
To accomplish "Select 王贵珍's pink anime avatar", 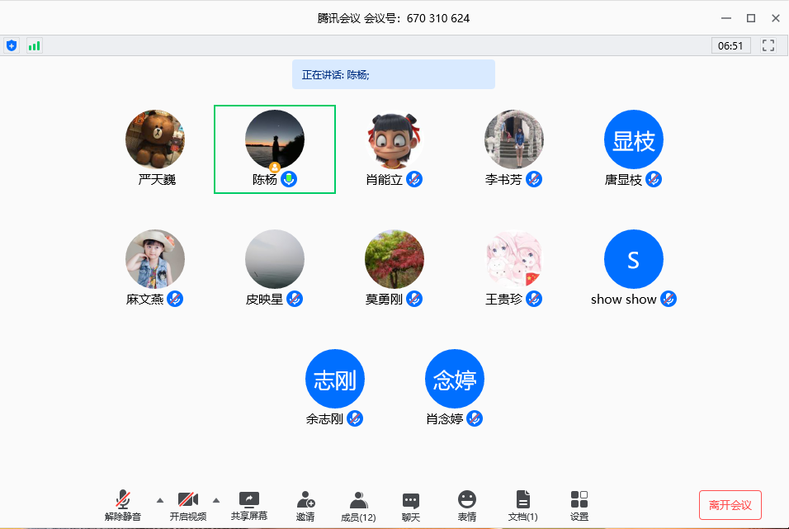I will (x=513, y=259).
